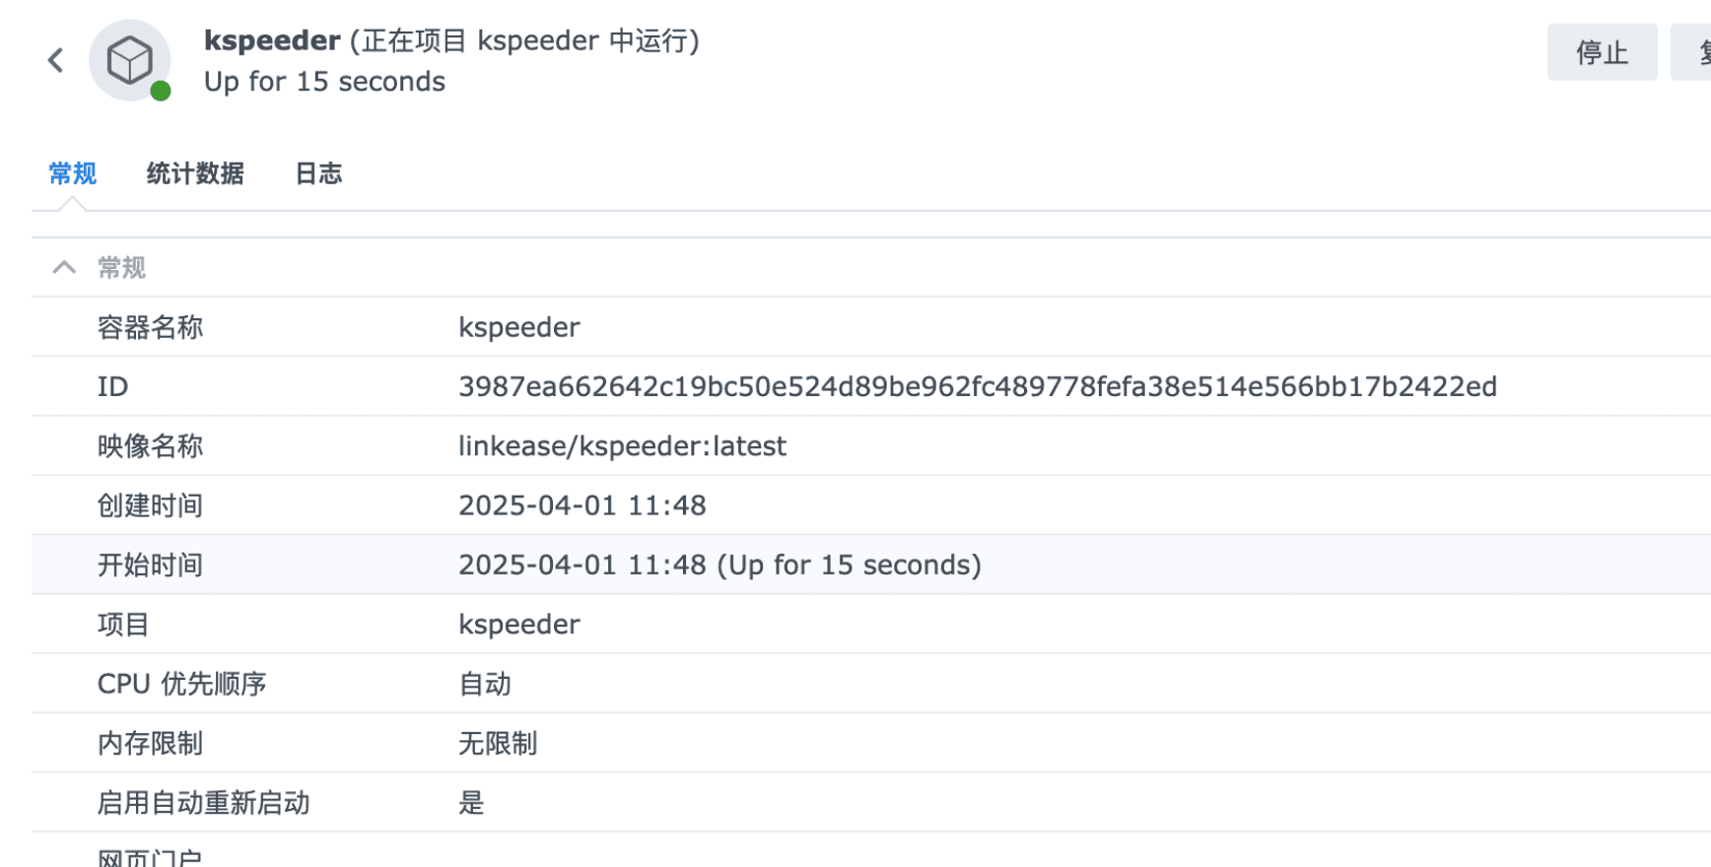Click the back arrow icon
Screen dimensions: 1711x867
click(56, 60)
